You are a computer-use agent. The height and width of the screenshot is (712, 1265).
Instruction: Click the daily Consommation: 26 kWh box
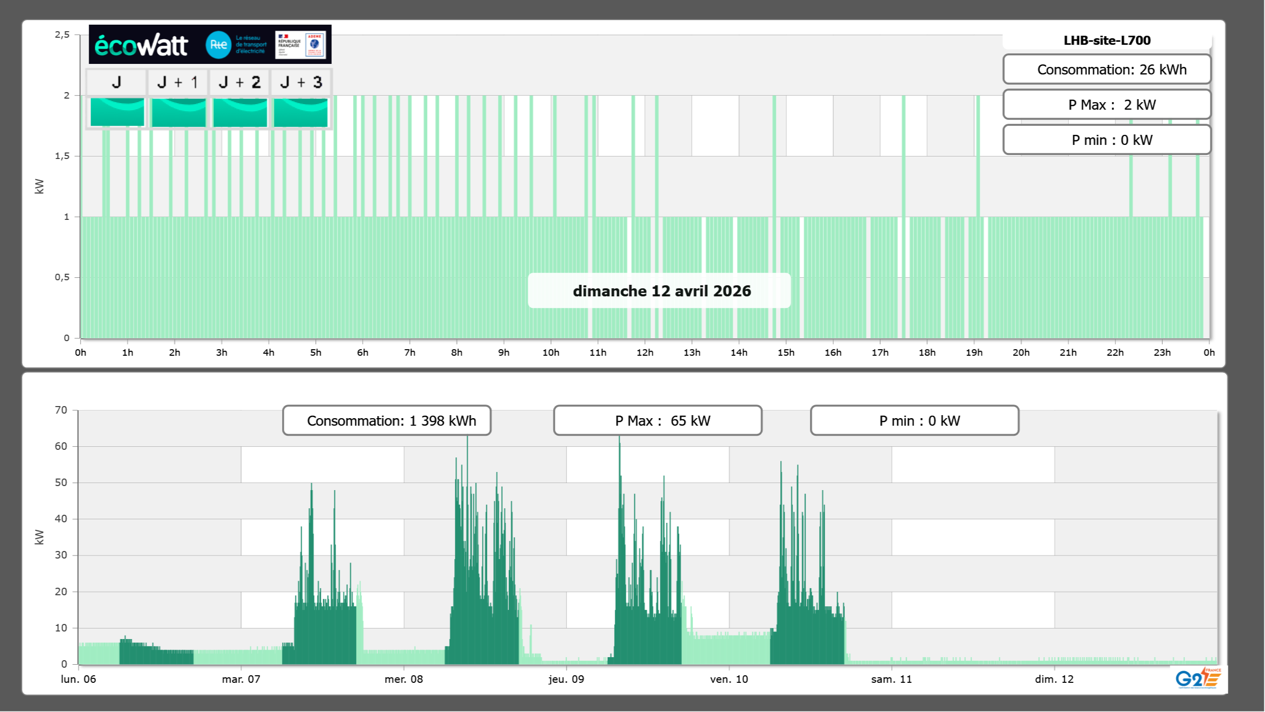1107,69
